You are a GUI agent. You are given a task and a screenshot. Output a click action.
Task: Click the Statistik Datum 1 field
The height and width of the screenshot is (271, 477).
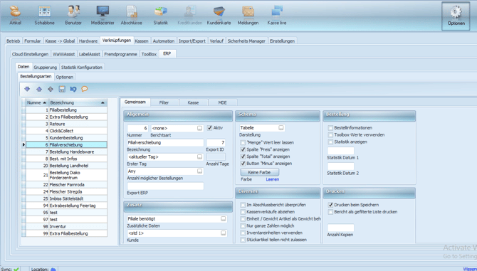340,151
